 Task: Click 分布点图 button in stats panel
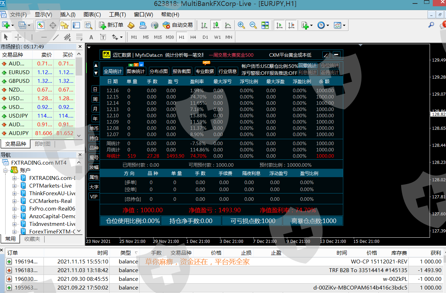coord(159,71)
